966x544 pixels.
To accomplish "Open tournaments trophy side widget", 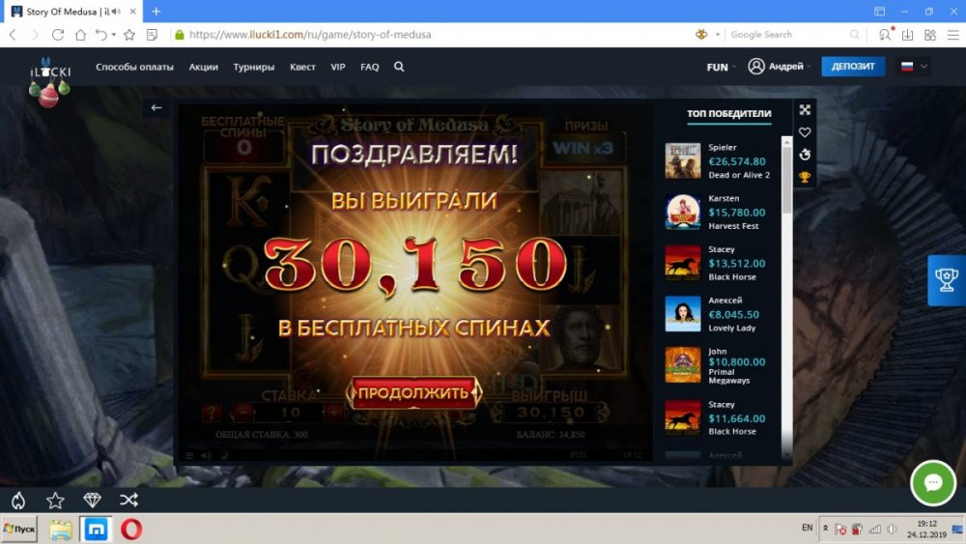I will (x=947, y=280).
